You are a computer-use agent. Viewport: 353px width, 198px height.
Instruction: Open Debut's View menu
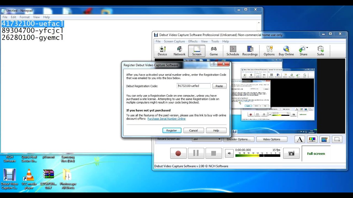pyautogui.click(x=204, y=42)
